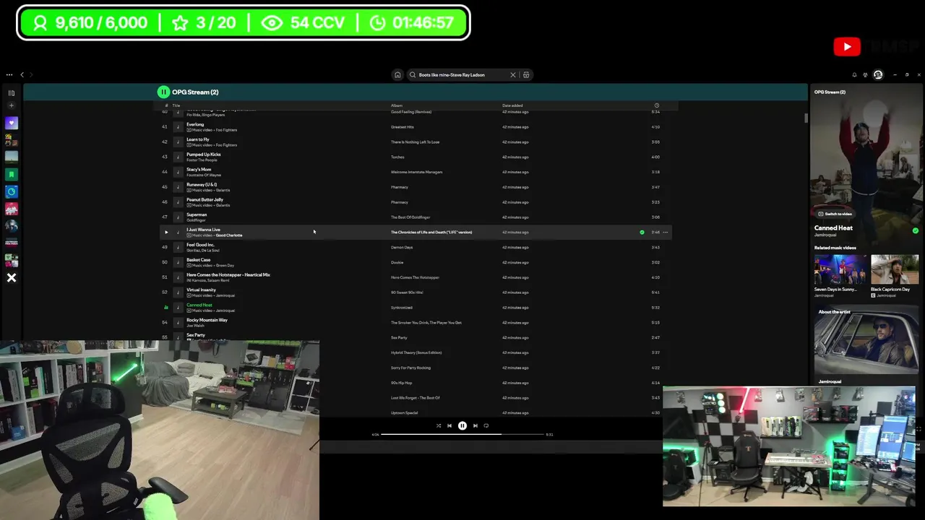
Task: Open the Hybrid Theory (Bonus Edition) album link
Action: pyautogui.click(x=416, y=352)
